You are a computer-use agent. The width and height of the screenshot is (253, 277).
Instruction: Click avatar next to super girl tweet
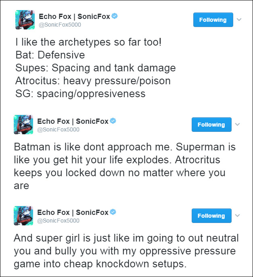coord(23,216)
